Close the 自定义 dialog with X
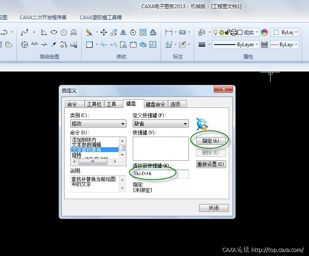Screen dimensions: 309x256 (x=224, y=89)
